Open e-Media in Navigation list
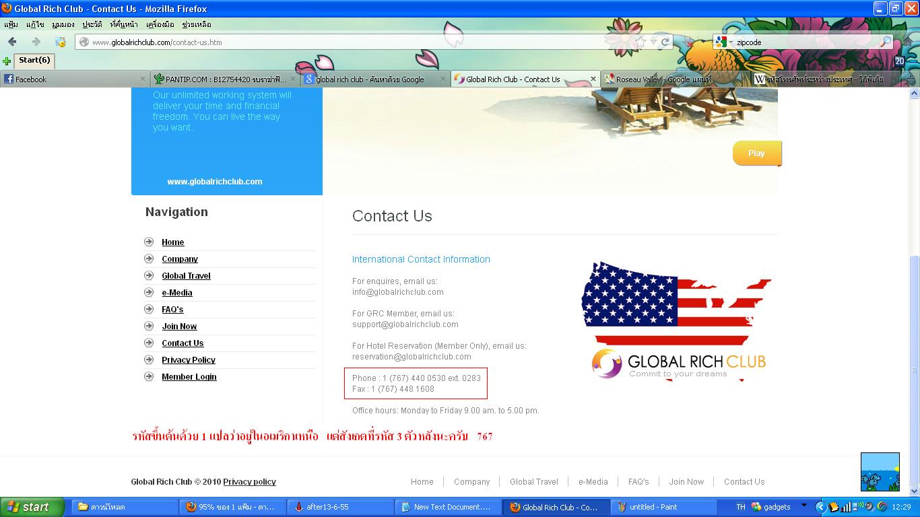The image size is (920, 517). (x=177, y=293)
